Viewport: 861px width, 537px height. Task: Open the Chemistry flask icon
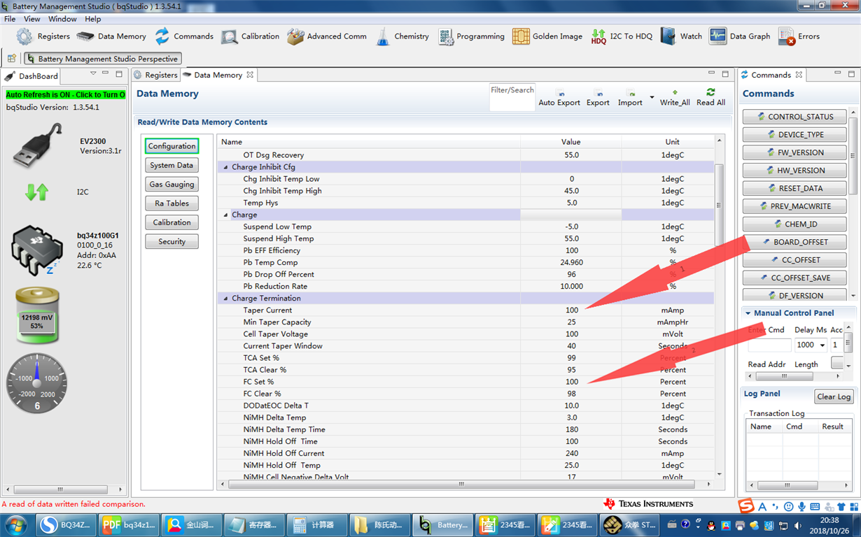coord(382,36)
